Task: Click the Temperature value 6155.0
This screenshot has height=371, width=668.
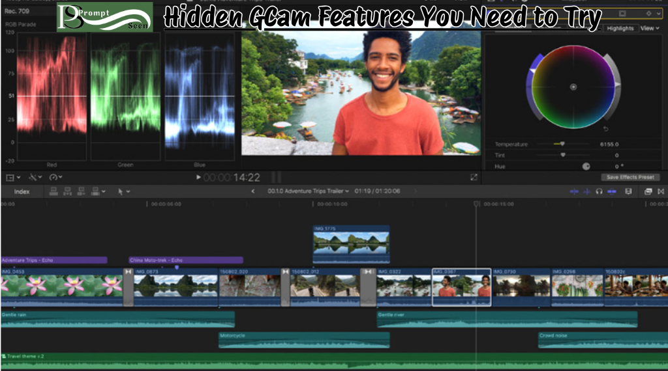Action: [609, 144]
